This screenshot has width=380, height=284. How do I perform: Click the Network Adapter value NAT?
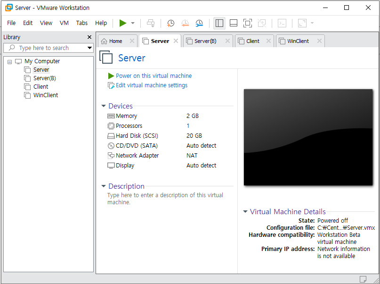tap(192, 155)
